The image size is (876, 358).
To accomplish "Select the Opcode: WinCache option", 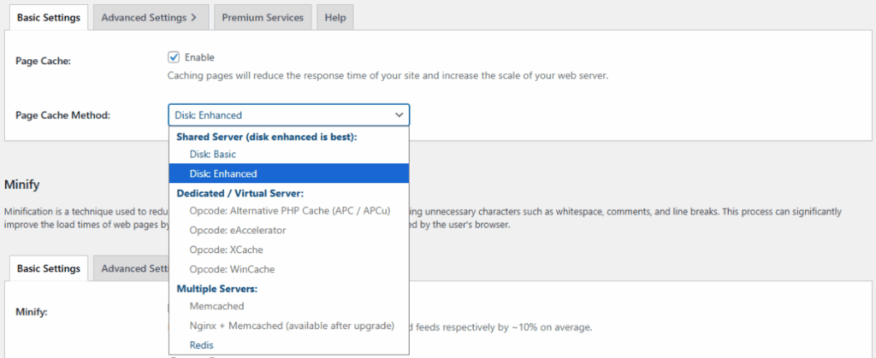I will [231, 269].
